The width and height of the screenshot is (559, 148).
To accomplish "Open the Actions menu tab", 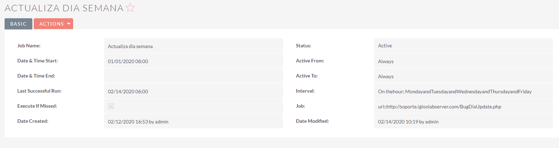I will (x=53, y=24).
